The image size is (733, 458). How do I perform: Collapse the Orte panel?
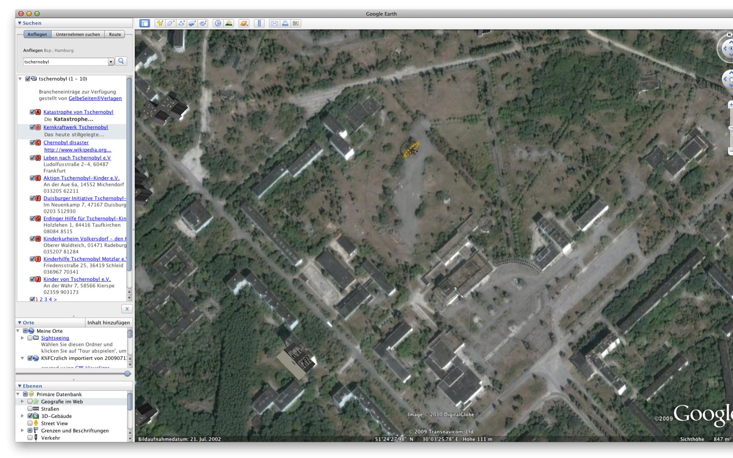pos(20,323)
